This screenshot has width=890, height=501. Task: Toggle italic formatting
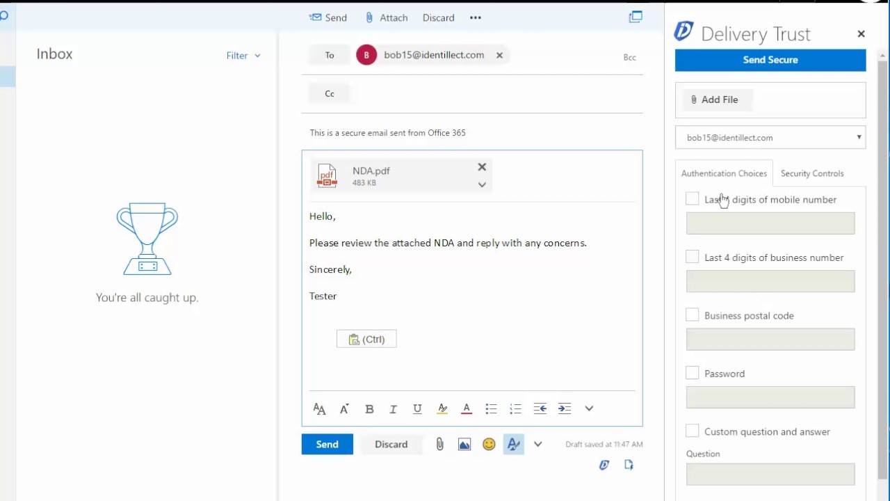tap(393, 409)
